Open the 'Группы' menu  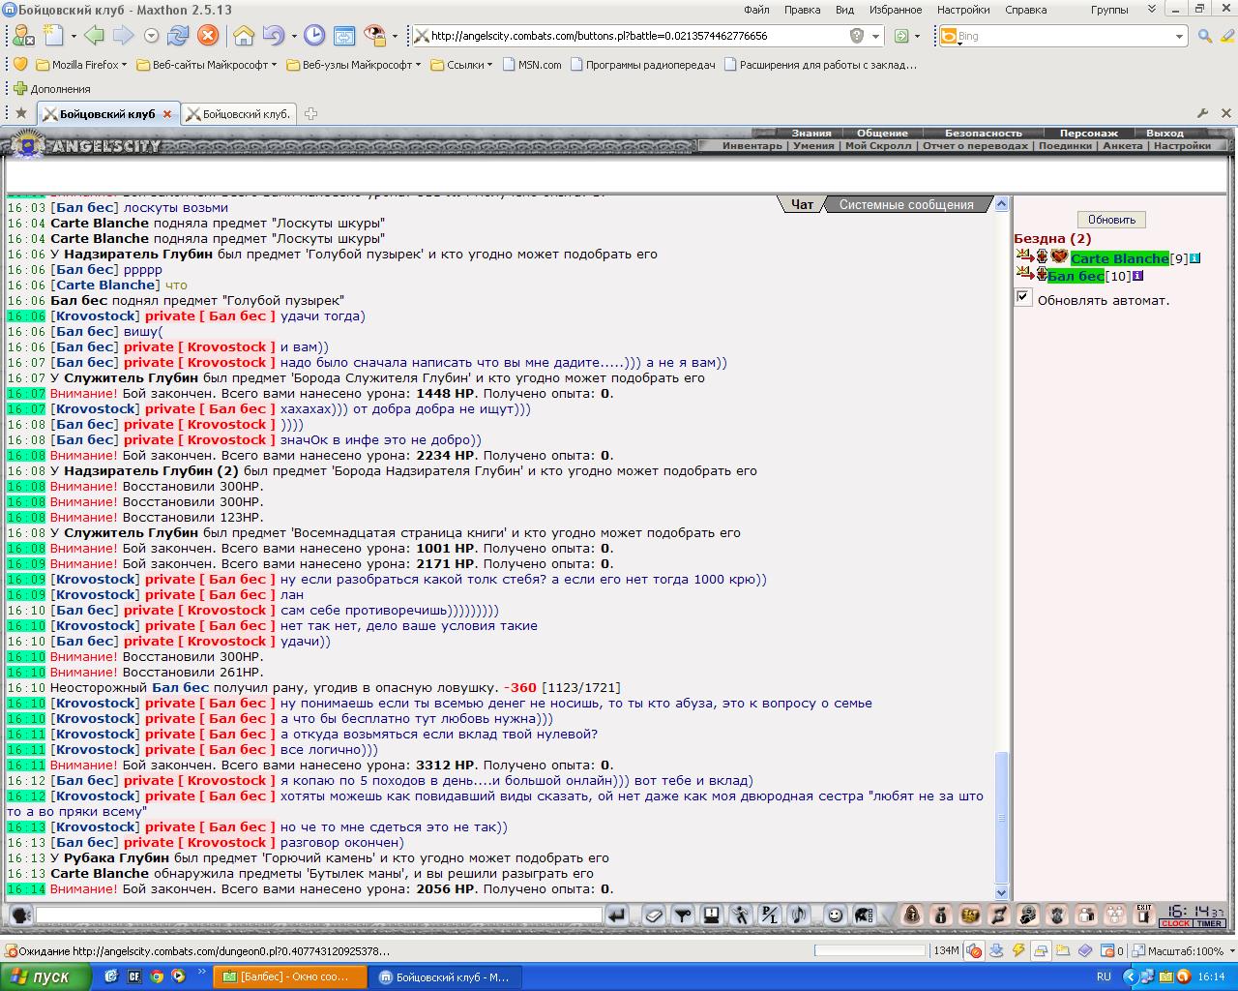pos(1109,10)
